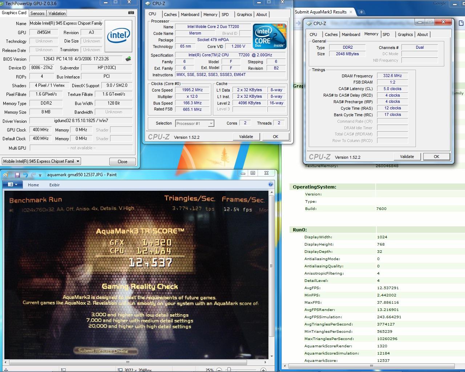This screenshot has height=372, width=465.
Task: Switch to the Validation tab in GPU-Z
Action: click(x=57, y=13)
